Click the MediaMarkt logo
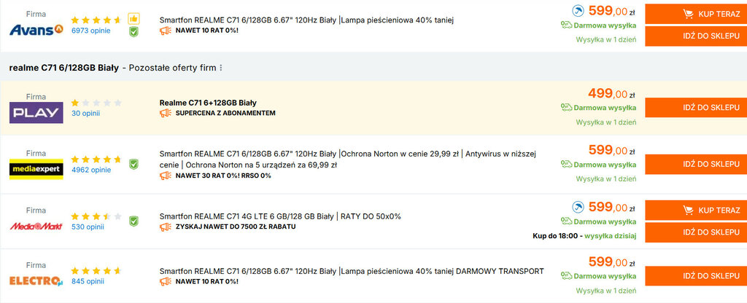This screenshot has height=303, width=747. tap(36, 227)
